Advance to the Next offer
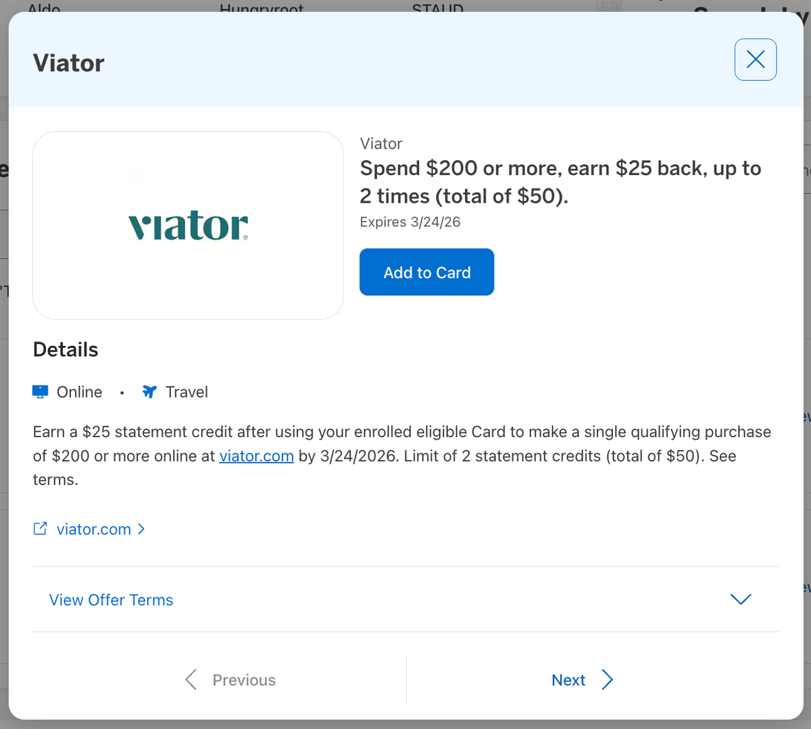The width and height of the screenshot is (811, 729). point(568,680)
